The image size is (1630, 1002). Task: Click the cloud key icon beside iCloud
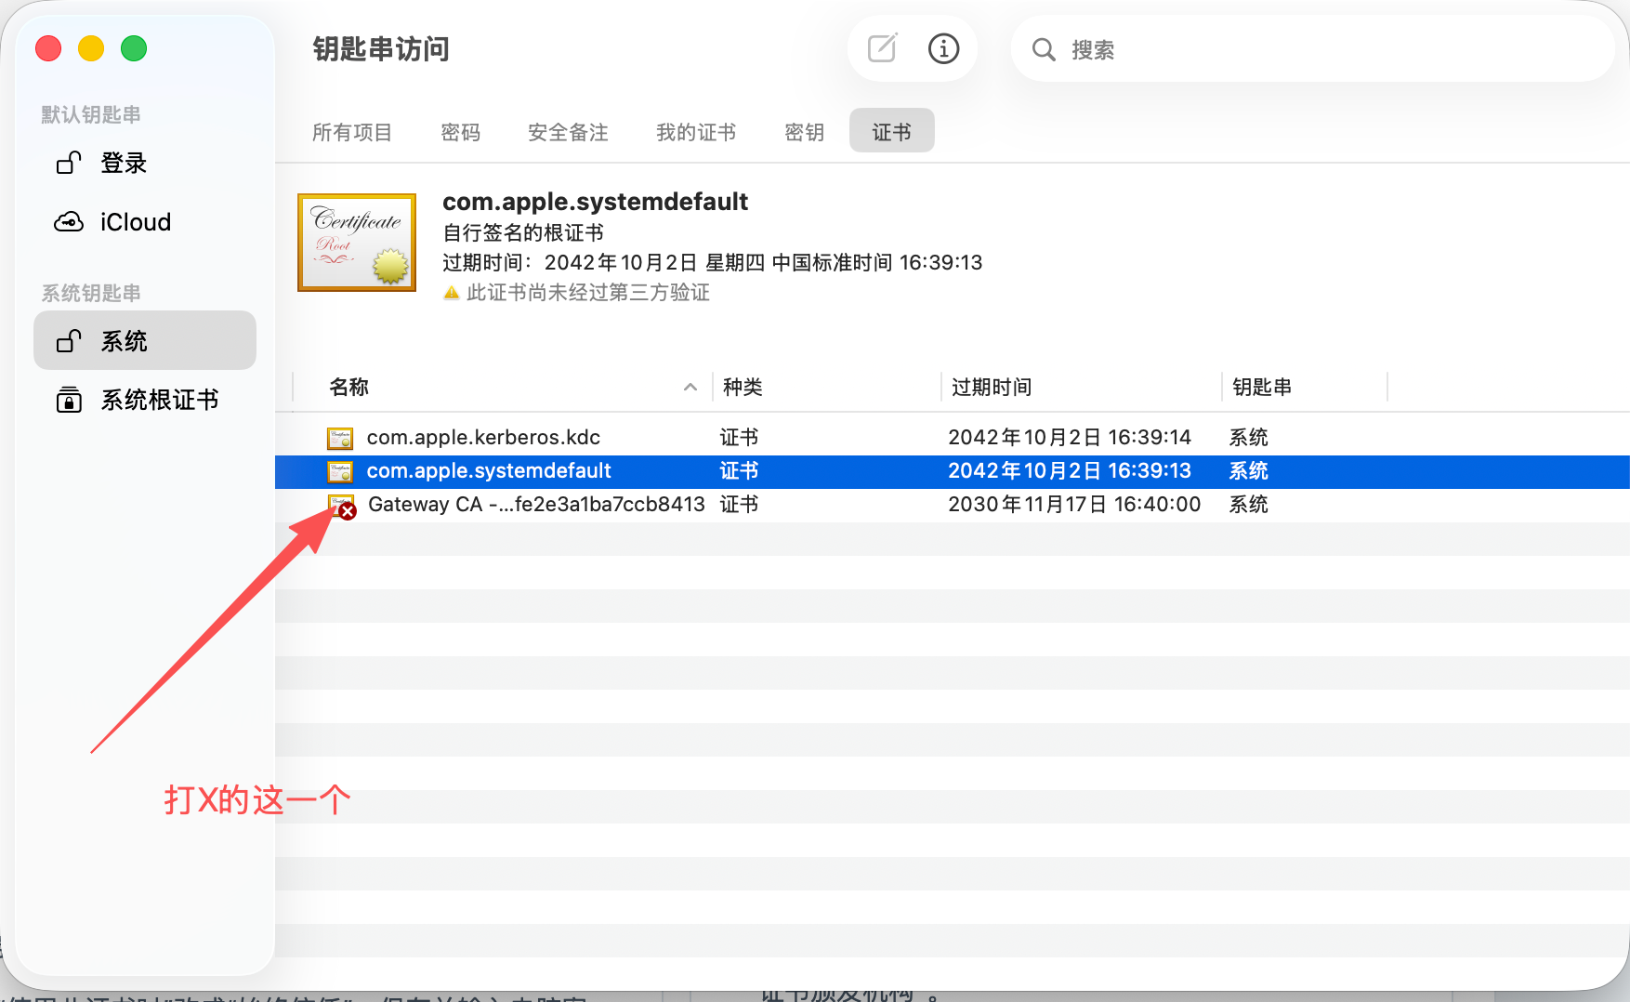click(69, 222)
